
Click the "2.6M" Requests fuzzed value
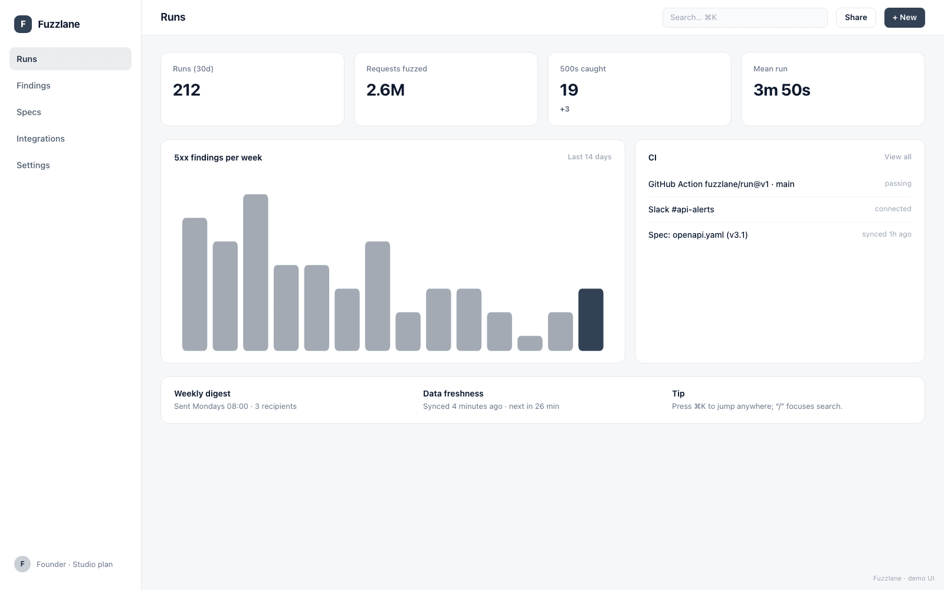[386, 90]
